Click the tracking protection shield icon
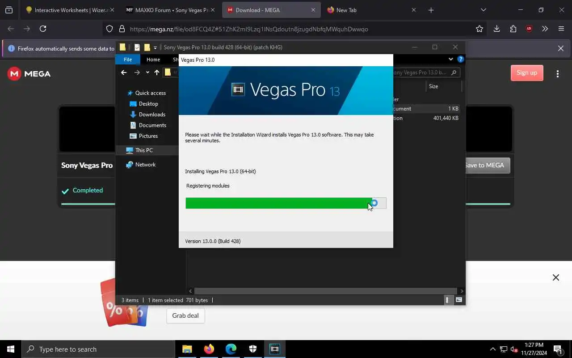Viewport: 572px width, 358px height. 109,29
